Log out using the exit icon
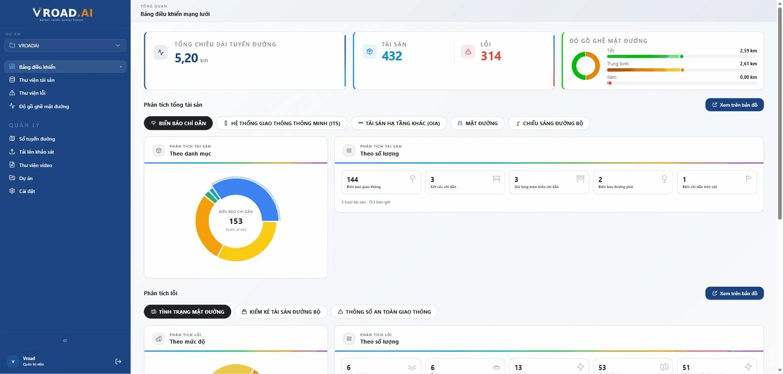783x374 pixels. [118, 362]
